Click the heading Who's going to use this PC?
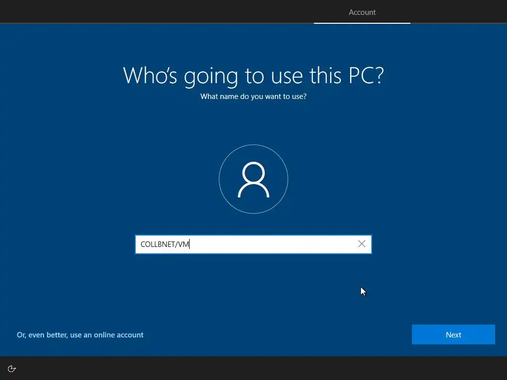The width and height of the screenshot is (507, 380). coord(253,76)
